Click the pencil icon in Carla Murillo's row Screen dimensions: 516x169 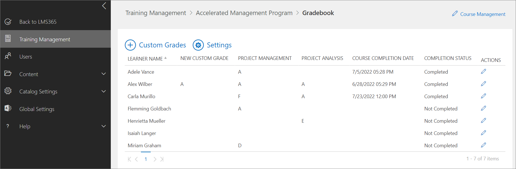483,96
